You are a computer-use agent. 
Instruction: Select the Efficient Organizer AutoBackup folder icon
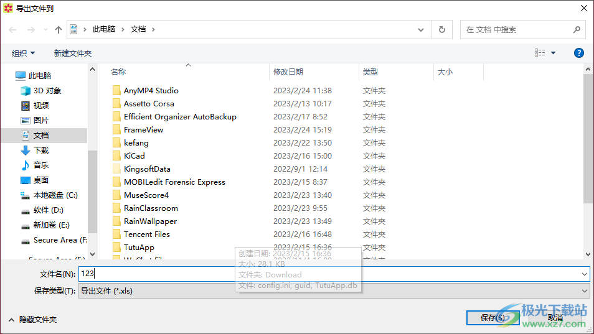116,116
